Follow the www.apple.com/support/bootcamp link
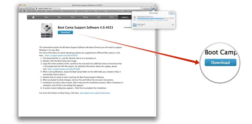 coord(95,93)
